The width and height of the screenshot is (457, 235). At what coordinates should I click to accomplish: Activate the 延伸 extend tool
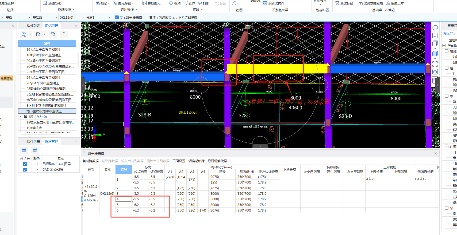(x=189, y=3)
